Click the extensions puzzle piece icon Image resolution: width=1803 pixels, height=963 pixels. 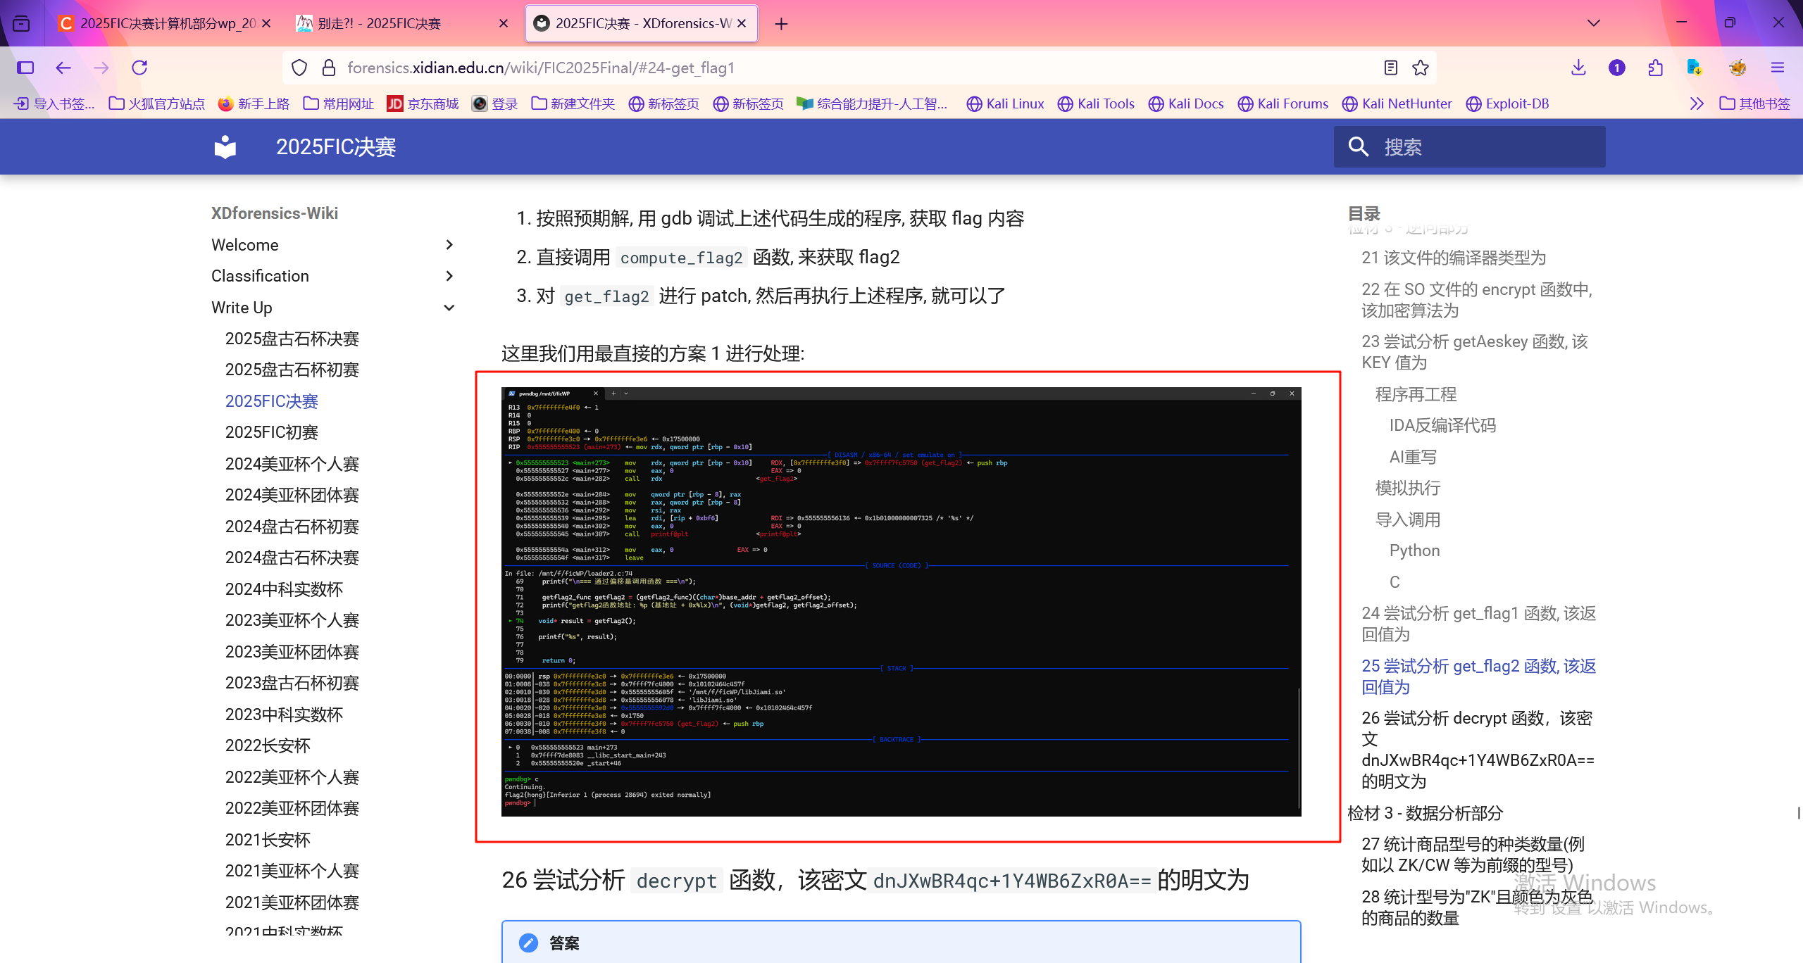coord(1656,68)
